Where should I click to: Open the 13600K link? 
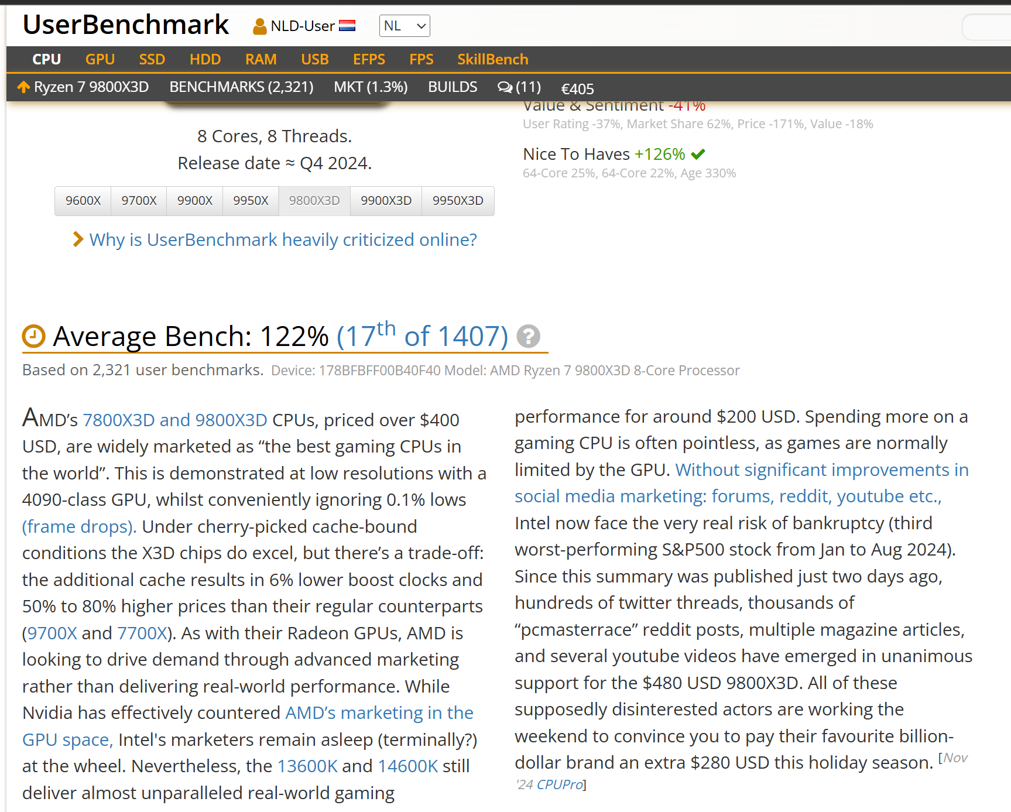(x=307, y=766)
